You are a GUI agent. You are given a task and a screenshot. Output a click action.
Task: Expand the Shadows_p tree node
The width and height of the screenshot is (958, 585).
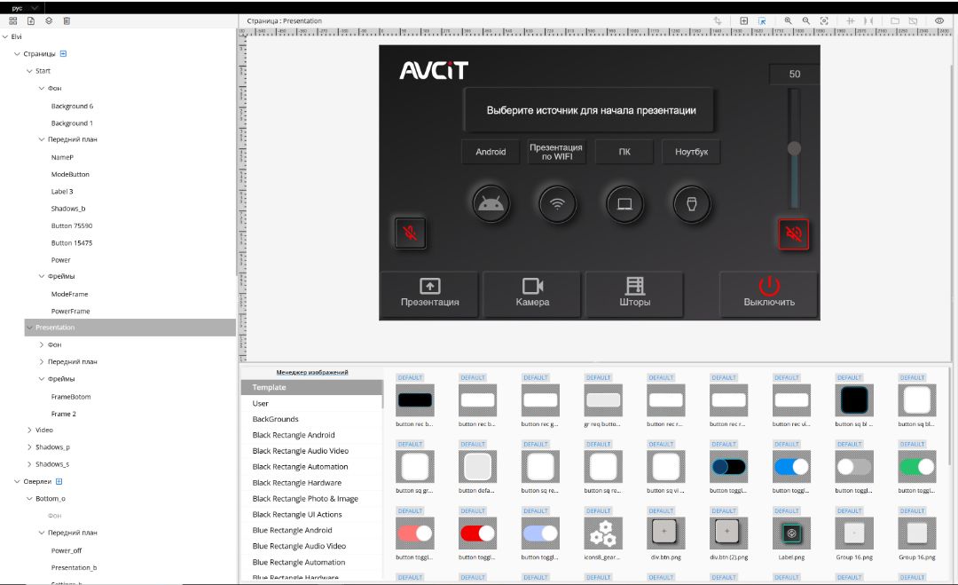29,447
